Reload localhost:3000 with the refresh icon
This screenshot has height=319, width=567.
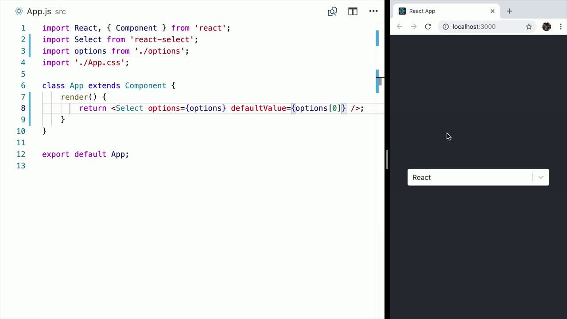point(427,27)
